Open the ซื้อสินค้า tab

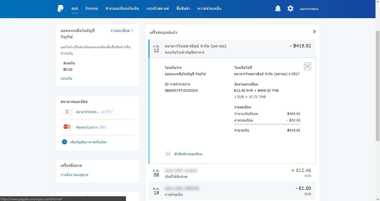pos(183,8)
